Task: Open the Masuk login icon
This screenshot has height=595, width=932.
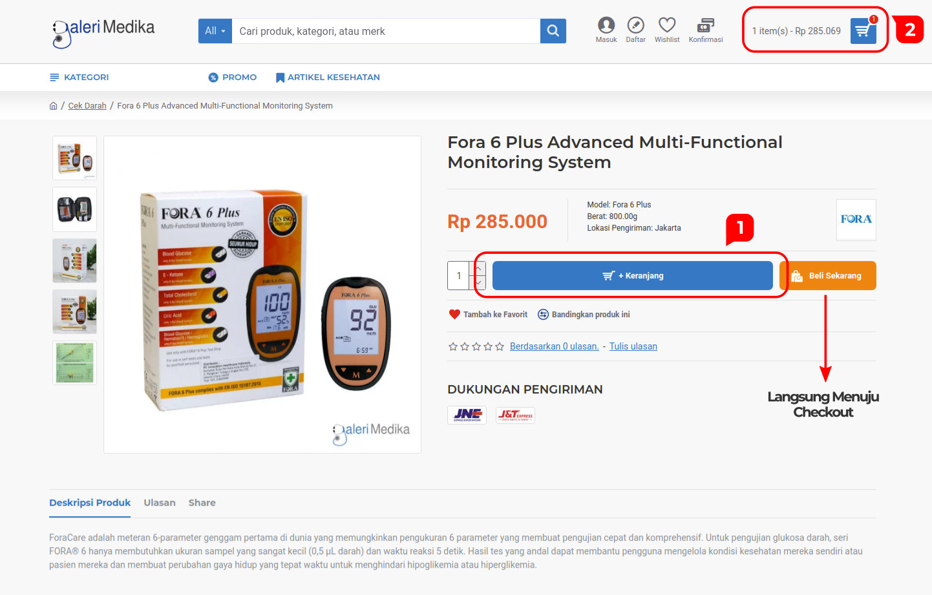Action: [x=606, y=26]
